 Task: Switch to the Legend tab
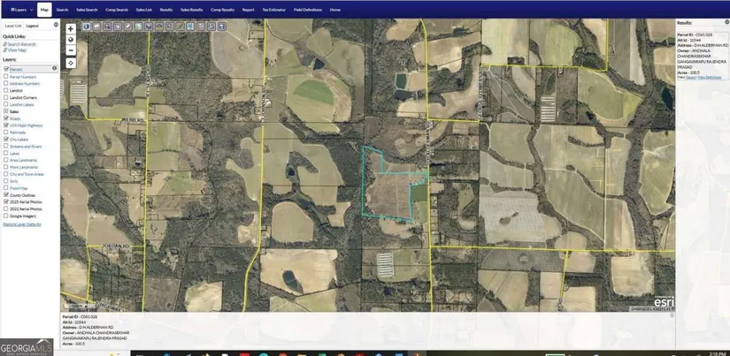[x=32, y=26]
